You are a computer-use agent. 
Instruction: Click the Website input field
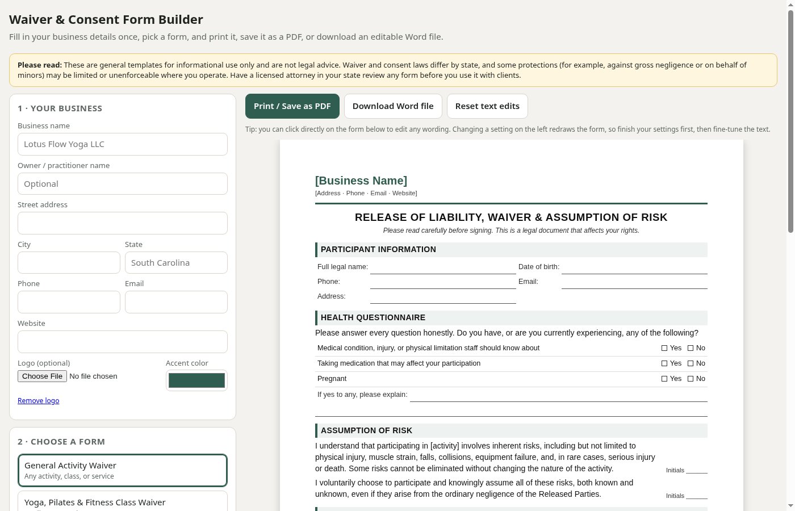click(x=123, y=342)
